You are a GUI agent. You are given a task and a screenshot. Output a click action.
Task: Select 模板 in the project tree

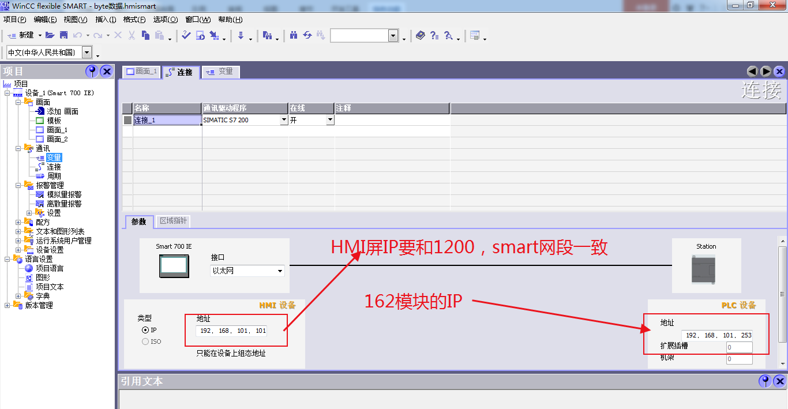coord(54,121)
